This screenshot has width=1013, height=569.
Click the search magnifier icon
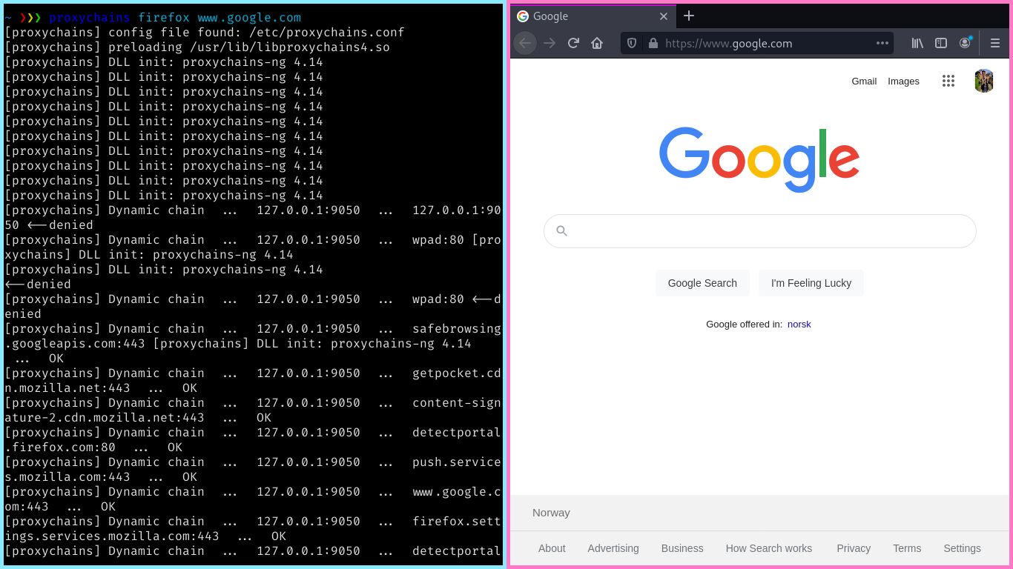point(561,230)
